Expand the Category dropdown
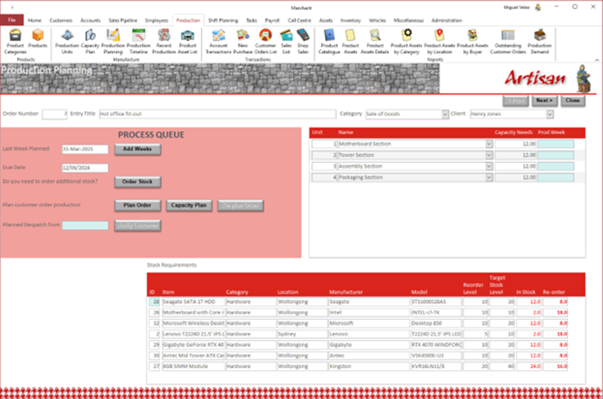 click(x=445, y=115)
